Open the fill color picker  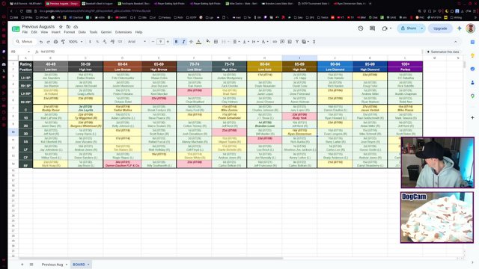(208, 42)
